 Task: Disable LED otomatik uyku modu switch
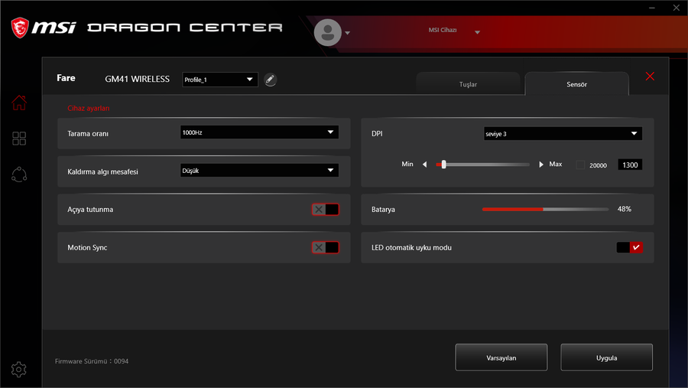[x=630, y=247]
